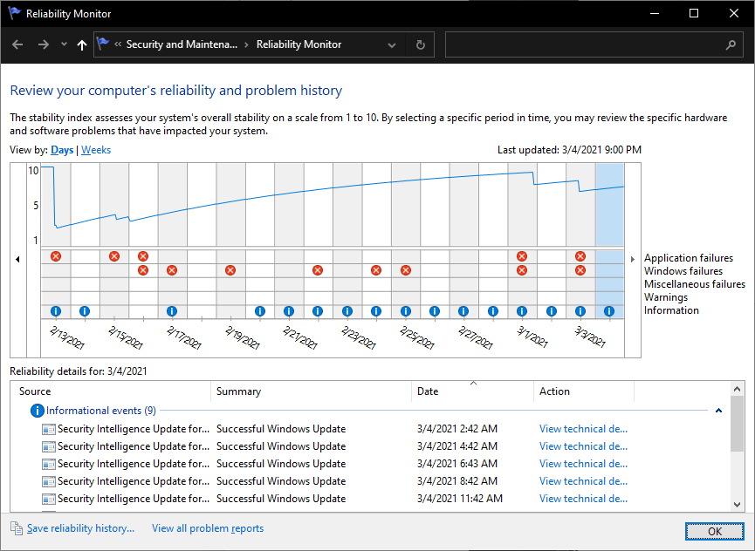This screenshot has width=755, height=551.
Task: Click the Save reliability history icon
Action: tap(15, 528)
